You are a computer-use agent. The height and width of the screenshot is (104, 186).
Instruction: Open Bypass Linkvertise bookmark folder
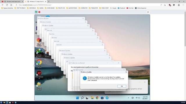pos(7,8)
